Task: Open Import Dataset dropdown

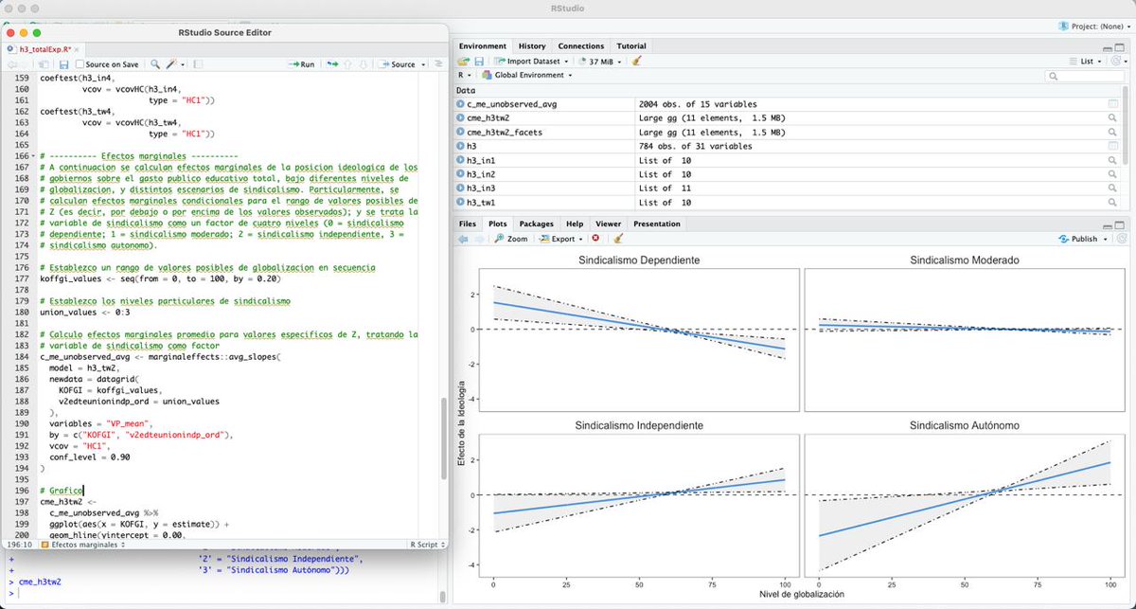Action: [532, 61]
